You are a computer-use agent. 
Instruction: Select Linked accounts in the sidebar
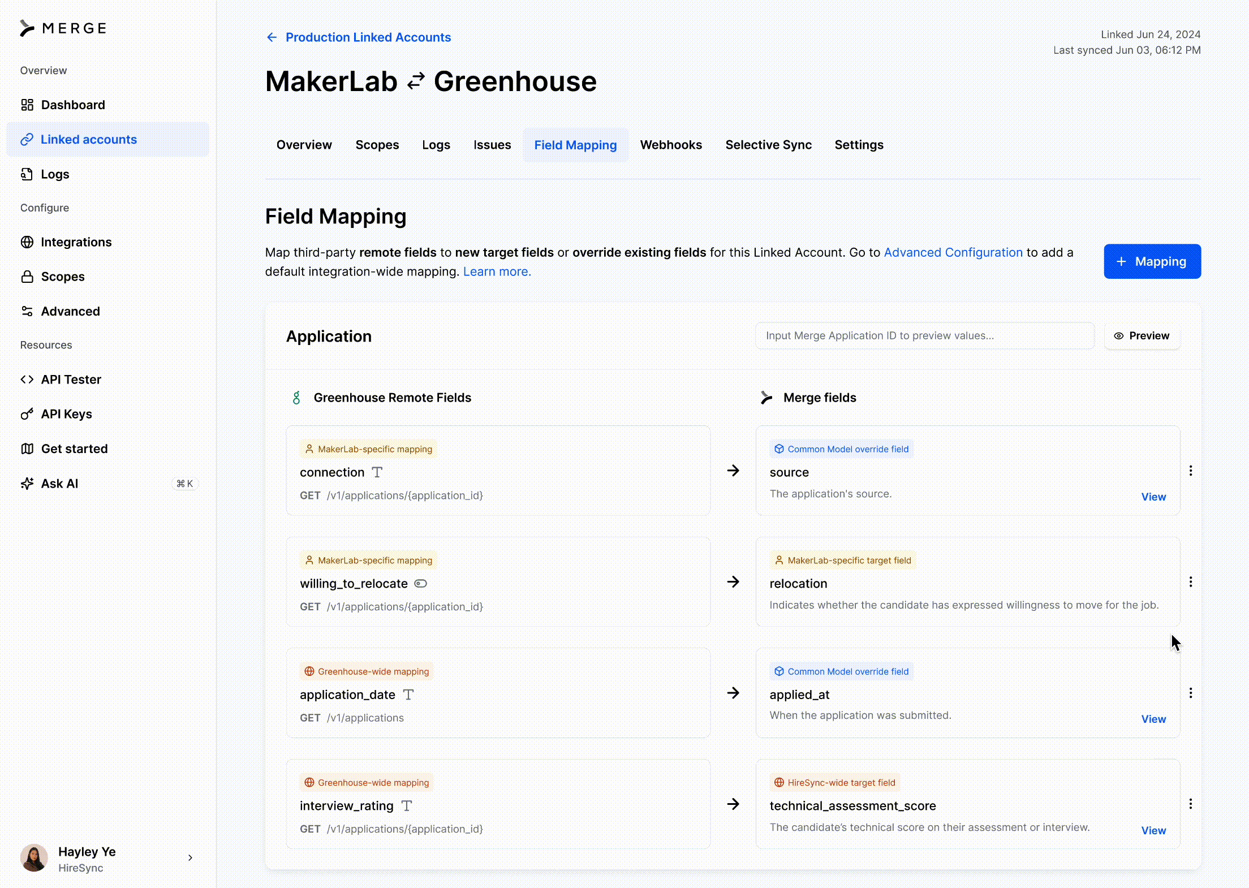pyautogui.click(x=107, y=139)
